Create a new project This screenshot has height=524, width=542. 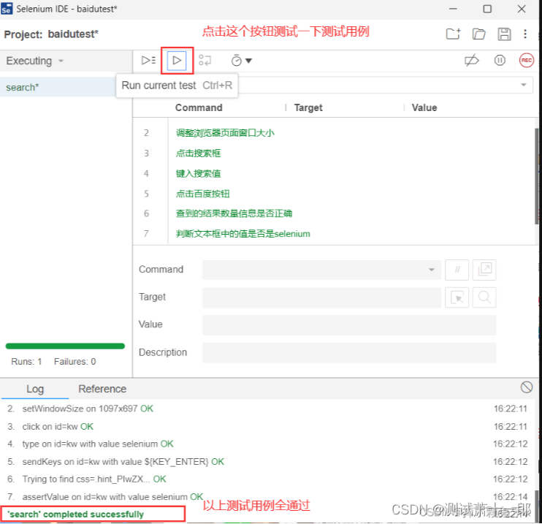click(x=453, y=34)
